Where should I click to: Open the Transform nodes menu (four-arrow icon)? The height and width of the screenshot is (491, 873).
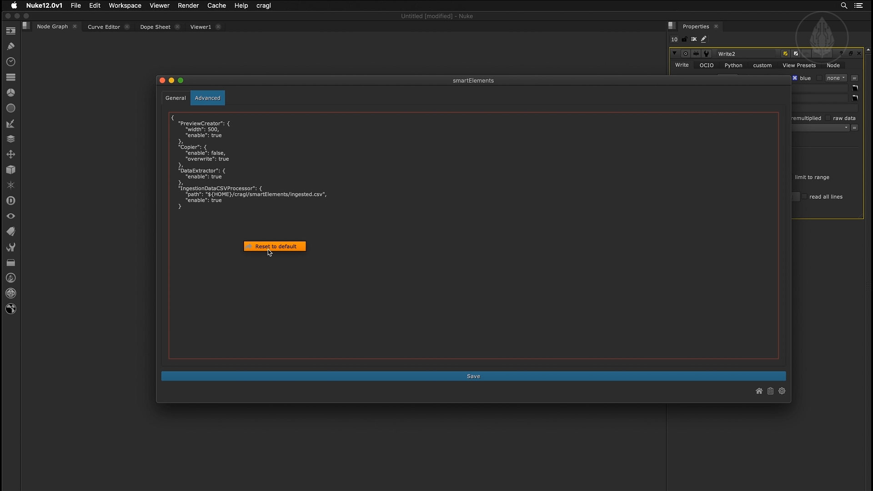[11, 155]
